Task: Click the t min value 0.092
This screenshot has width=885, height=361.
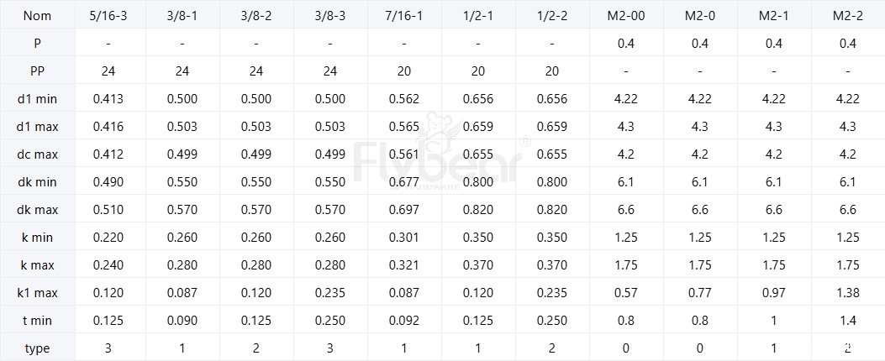Action: point(404,321)
